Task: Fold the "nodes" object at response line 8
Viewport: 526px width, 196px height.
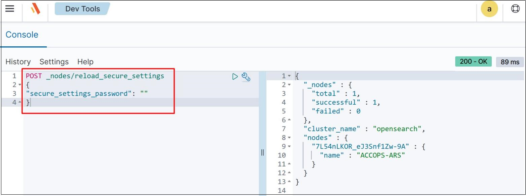Action: click(x=289, y=138)
